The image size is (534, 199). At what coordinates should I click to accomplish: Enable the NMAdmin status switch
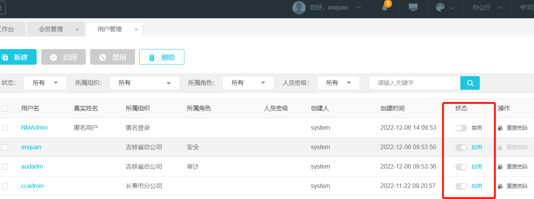coord(461,128)
